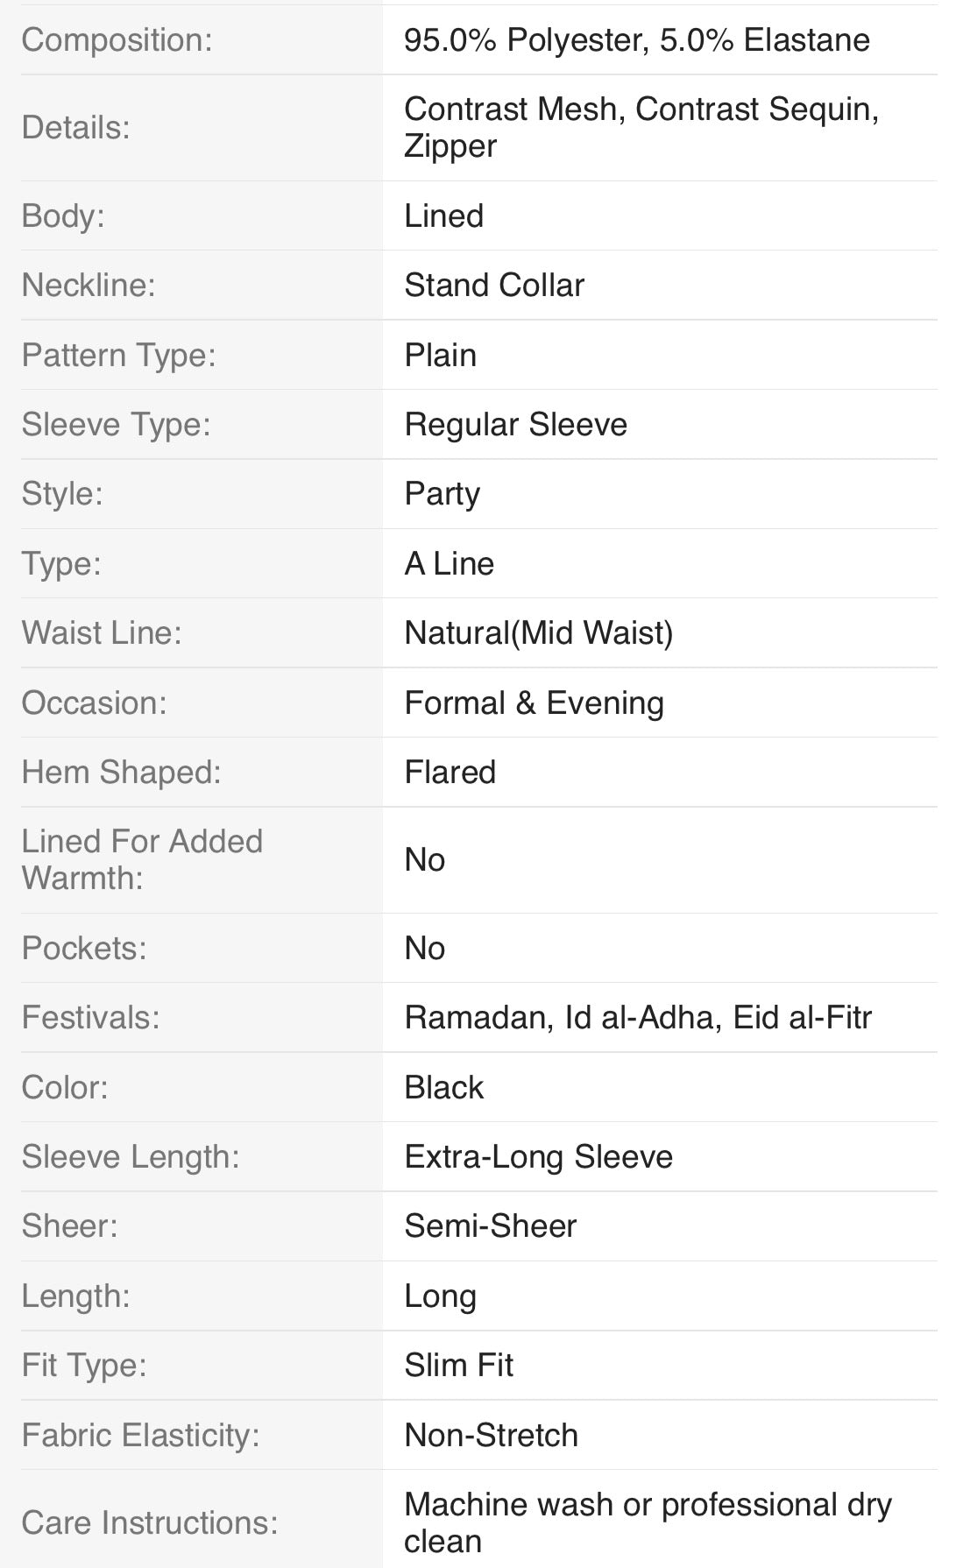Screen dimensions: 956x1568
Task: Click the Hem Shaped value Flared
Action: 450,773
